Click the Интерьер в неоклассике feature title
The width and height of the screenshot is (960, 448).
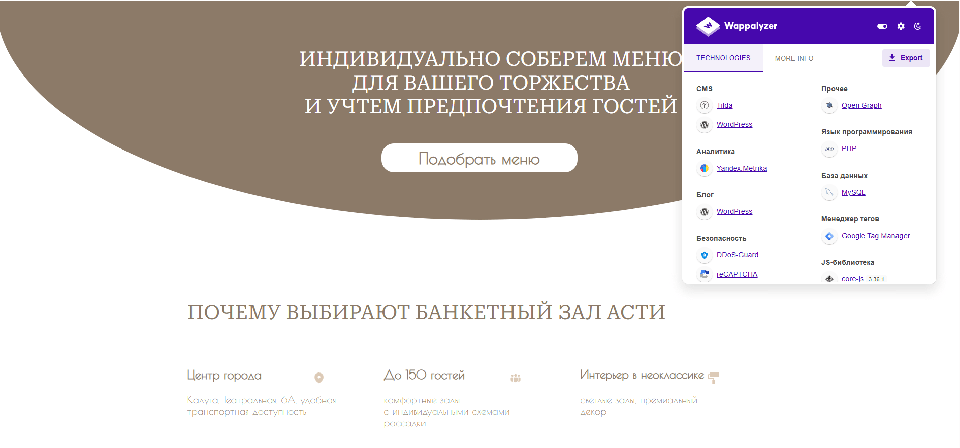(x=642, y=375)
